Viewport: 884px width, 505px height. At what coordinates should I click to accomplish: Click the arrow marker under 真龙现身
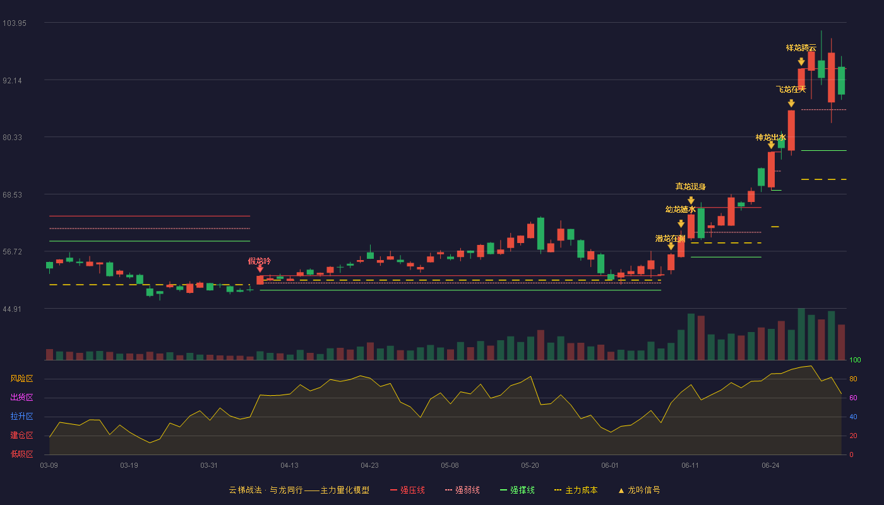coord(691,201)
